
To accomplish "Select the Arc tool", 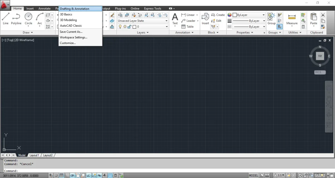I will pyautogui.click(x=40, y=19).
